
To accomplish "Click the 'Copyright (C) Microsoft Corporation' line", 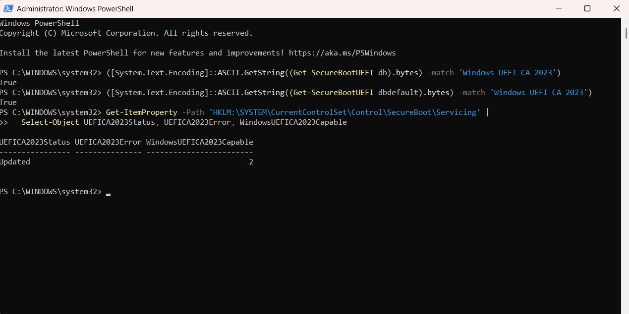I will coord(126,33).
